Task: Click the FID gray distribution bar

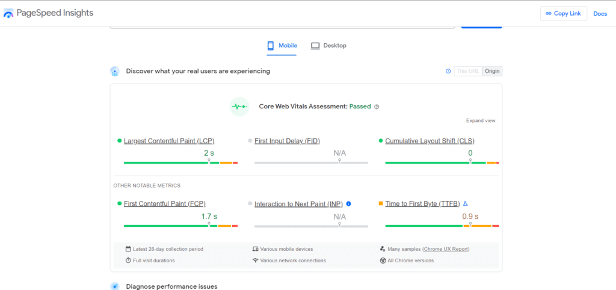Action: 311,162
